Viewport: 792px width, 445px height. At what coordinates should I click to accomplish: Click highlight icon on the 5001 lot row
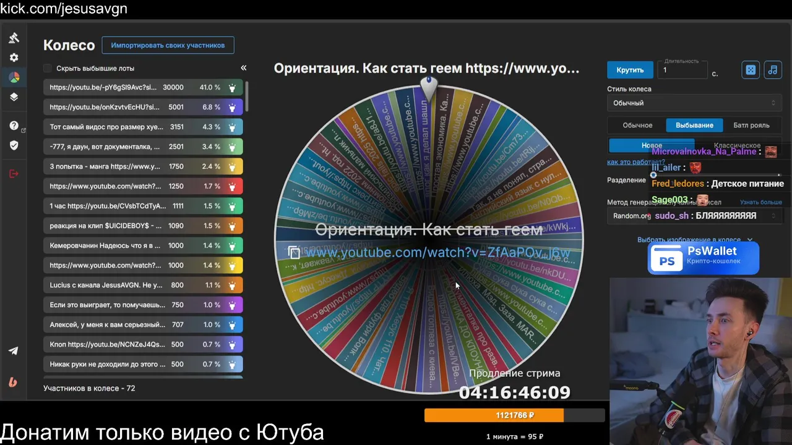(232, 108)
